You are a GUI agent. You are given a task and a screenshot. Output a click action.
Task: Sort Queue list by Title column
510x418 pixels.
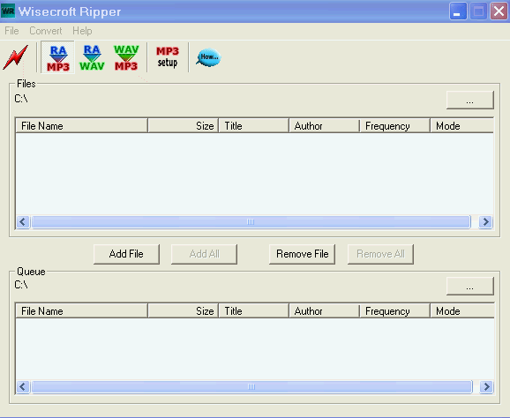254,311
